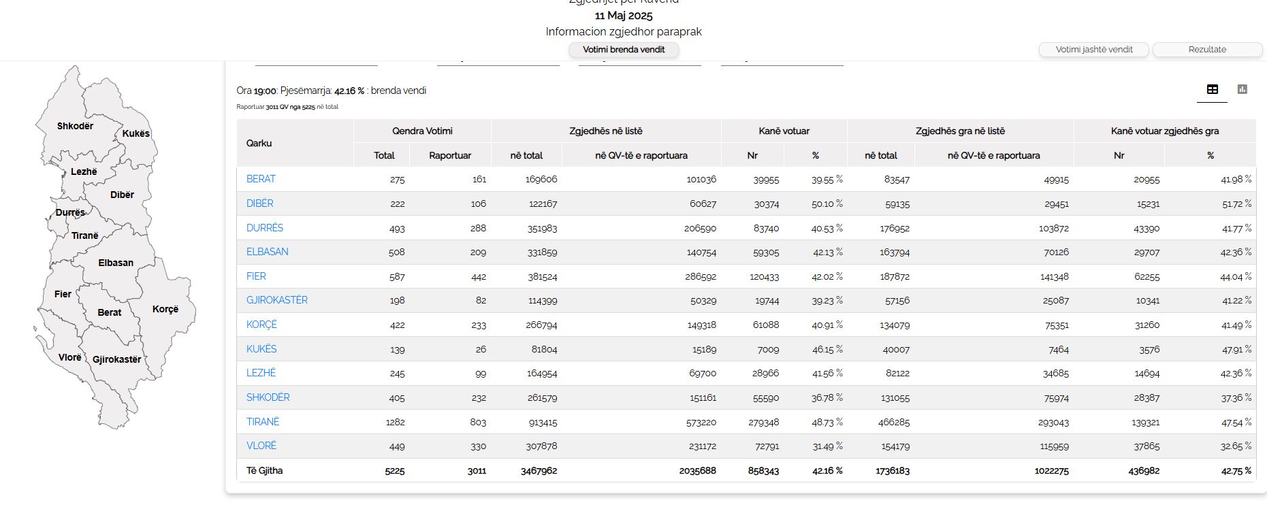Open the SHKODËR county link

[268, 397]
